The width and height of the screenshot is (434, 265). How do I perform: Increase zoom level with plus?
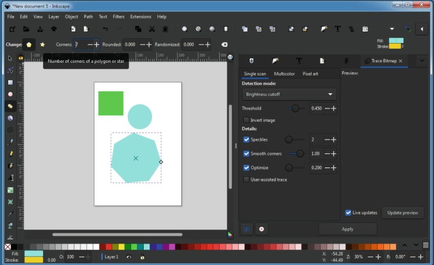378,257
